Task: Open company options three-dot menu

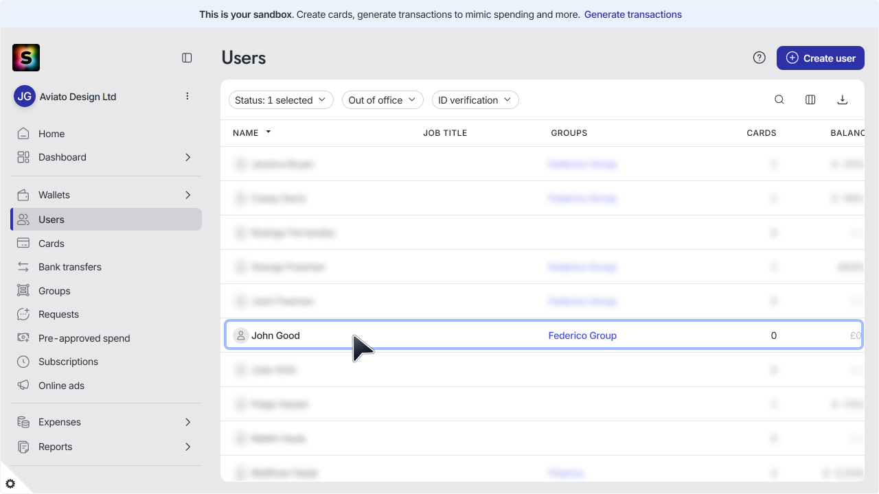Action: point(187,96)
